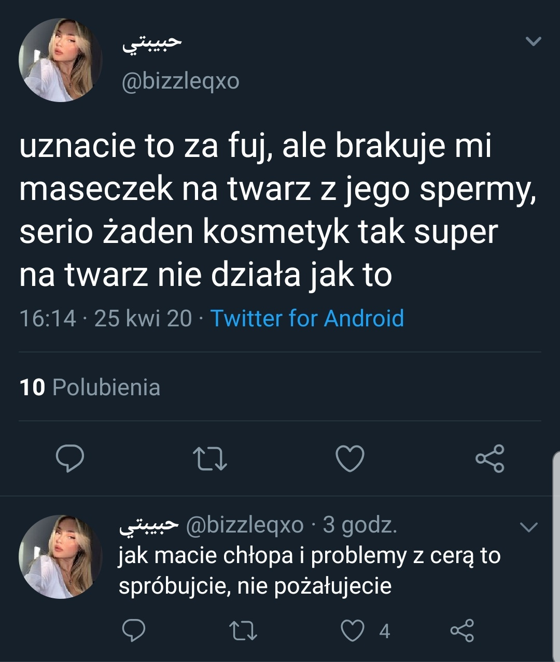Screen dimensions: 560x662
Task: Open the main tweet's chevron options menu
Action: tap(533, 41)
